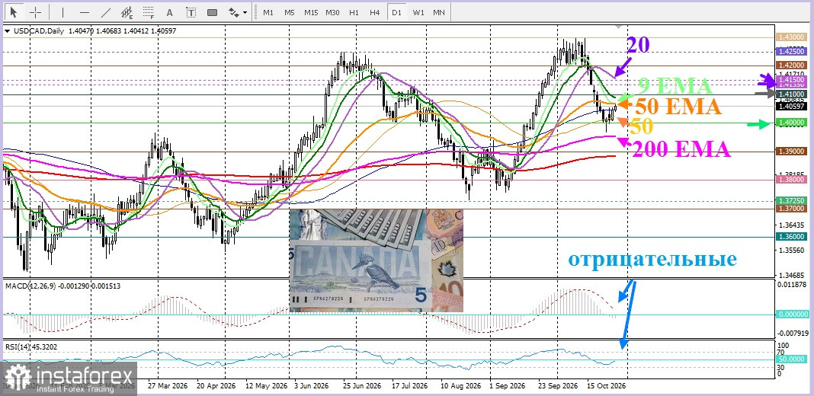Image resolution: width=814 pixels, height=396 pixels.
Task: Choose the Rectangle shape tool
Action: [x=212, y=12]
